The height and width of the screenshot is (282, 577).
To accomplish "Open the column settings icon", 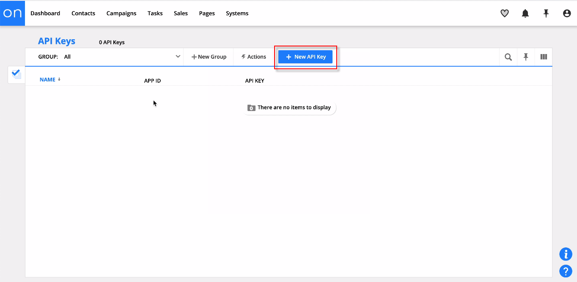I will 544,57.
